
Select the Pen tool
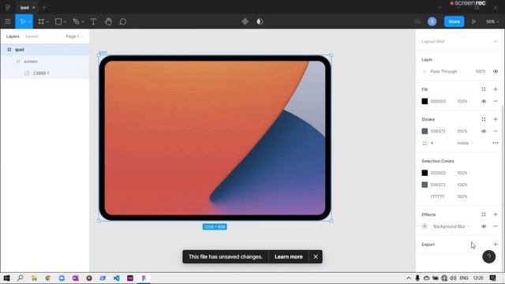click(76, 21)
